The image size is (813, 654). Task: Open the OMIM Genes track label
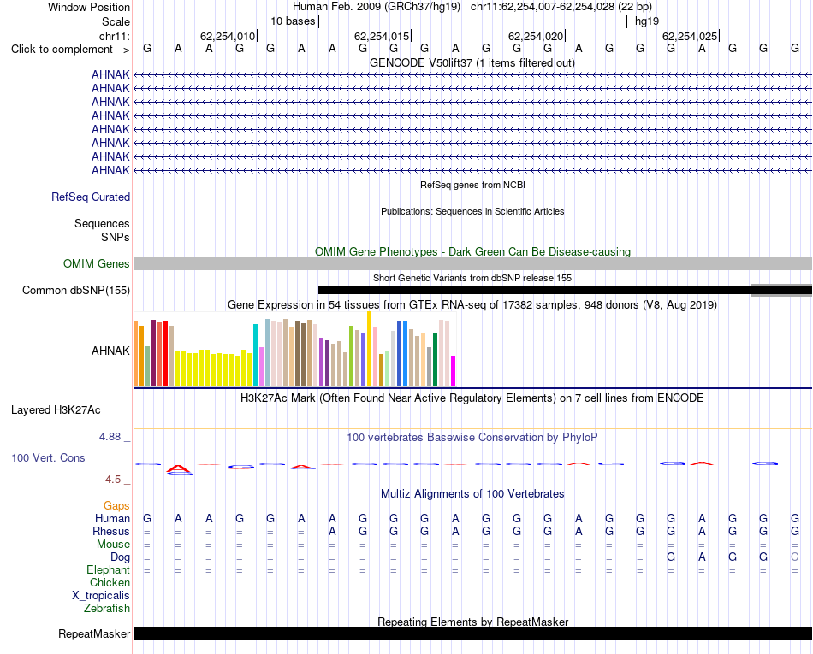(97, 263)
